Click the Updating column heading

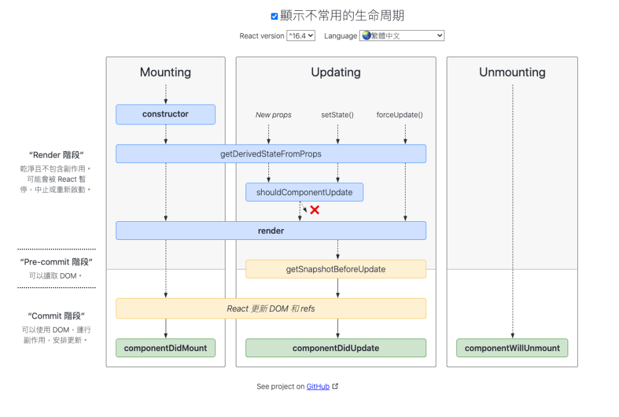coord(335,73)
